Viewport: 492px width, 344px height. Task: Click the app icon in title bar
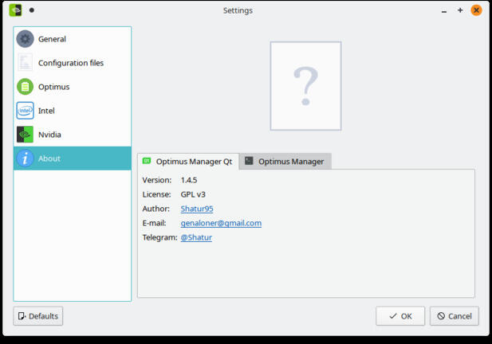(x=15, y=10)
